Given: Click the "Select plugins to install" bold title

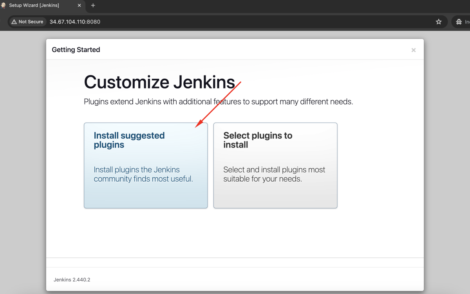Looking at the screenshot, I should [x=258, y=140].
